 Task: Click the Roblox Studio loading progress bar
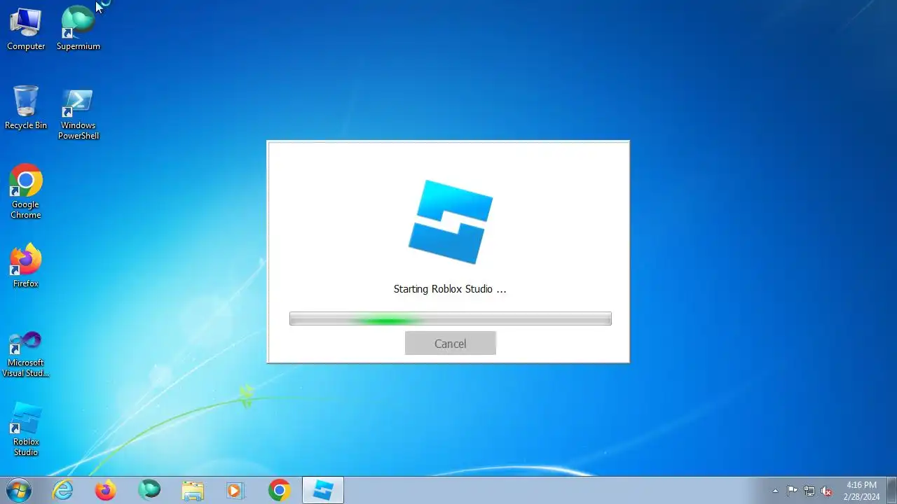click(450, 319)
